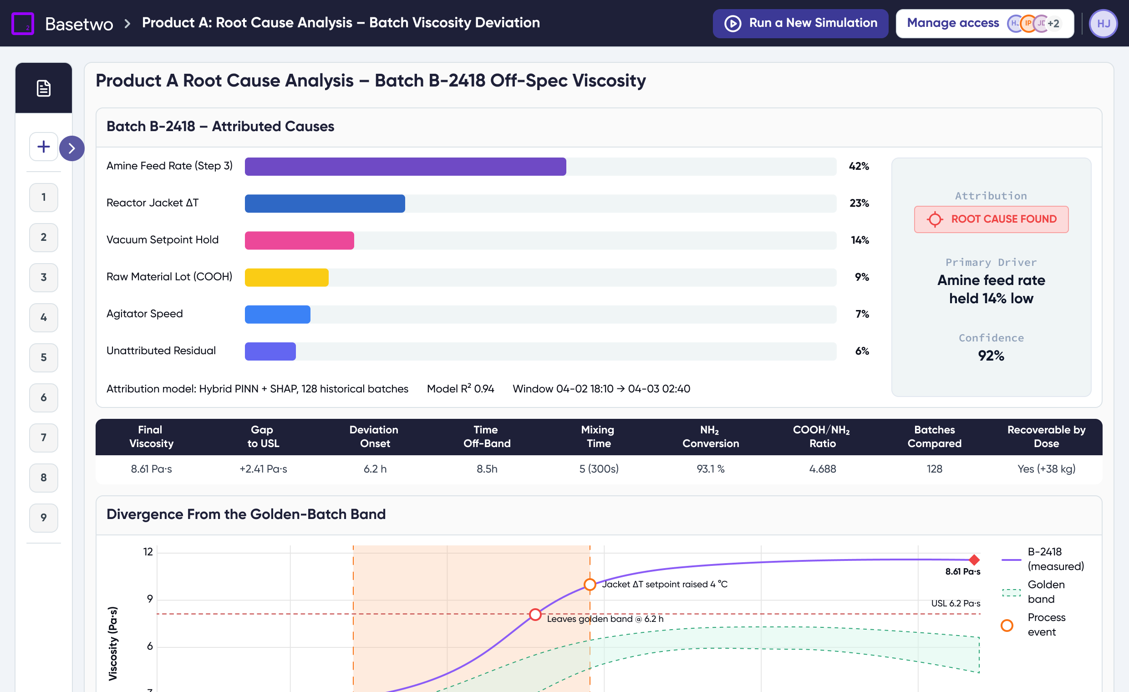
Task: Go to page 5 in sidebar
Action: (44, 357)
